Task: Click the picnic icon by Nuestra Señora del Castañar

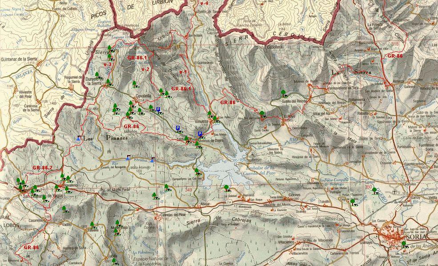Action: [x=263, y=114]
